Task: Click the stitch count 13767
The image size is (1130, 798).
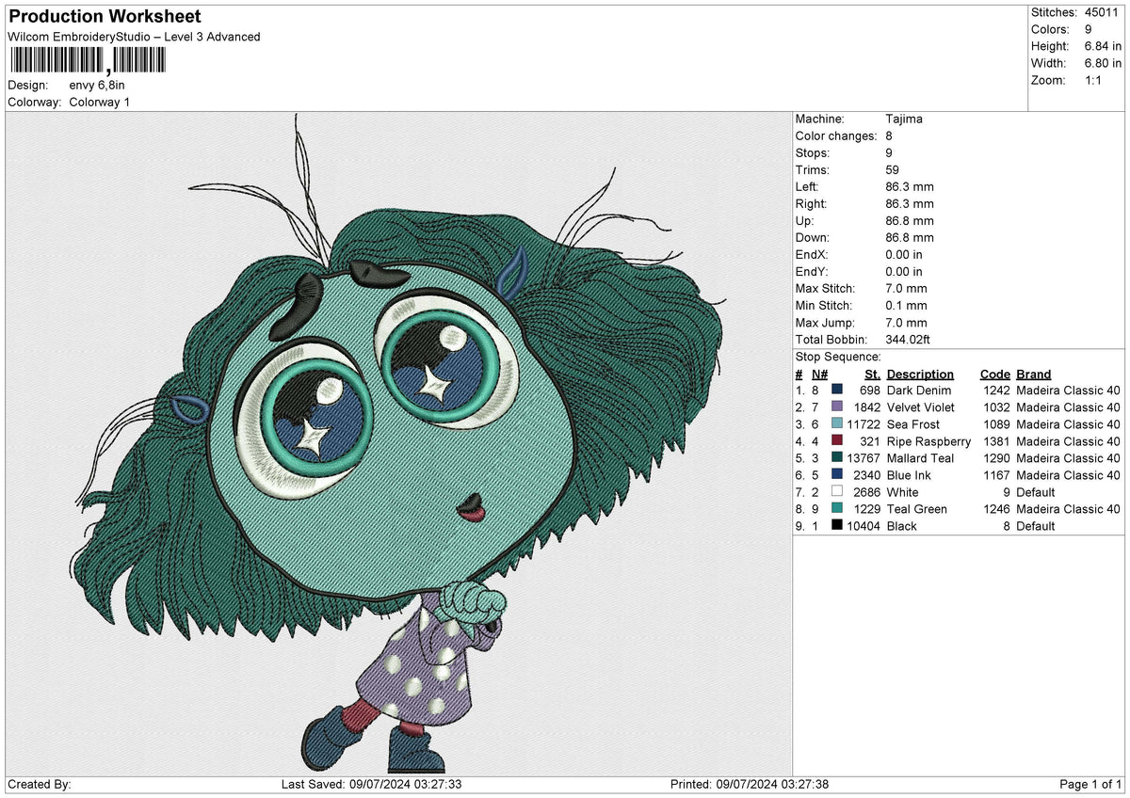Action: [864, 457]
